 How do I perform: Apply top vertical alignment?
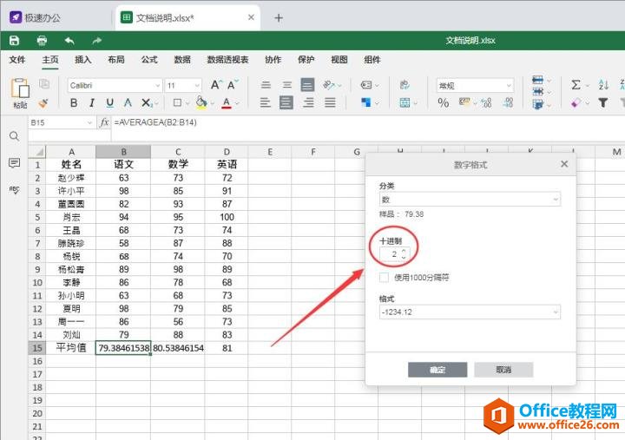pyautogui.click(x=266, y=84)
